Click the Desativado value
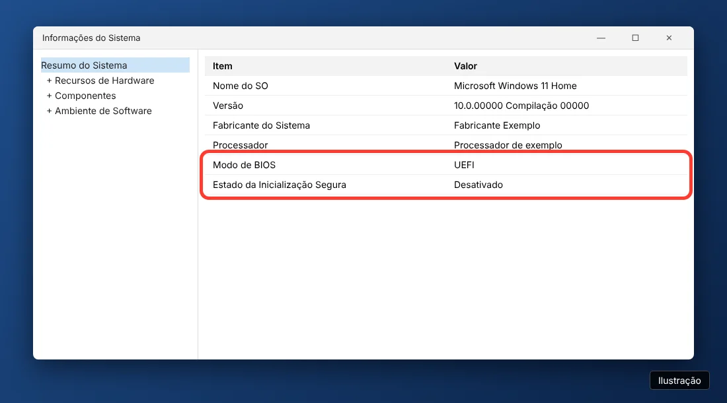The width and height of the screenshot is (727, 403). click(478, 185)
